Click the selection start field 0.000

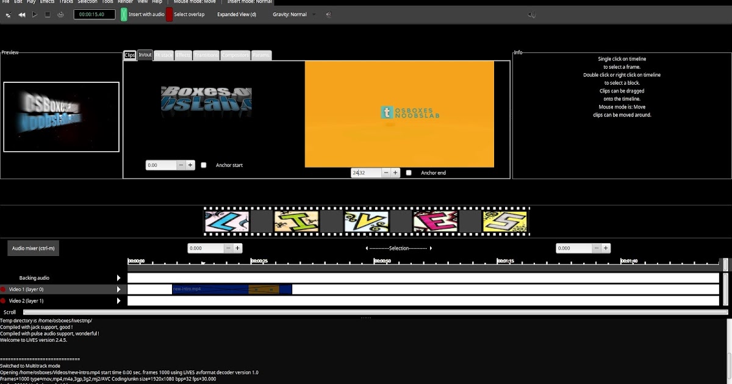click(206, 248)
